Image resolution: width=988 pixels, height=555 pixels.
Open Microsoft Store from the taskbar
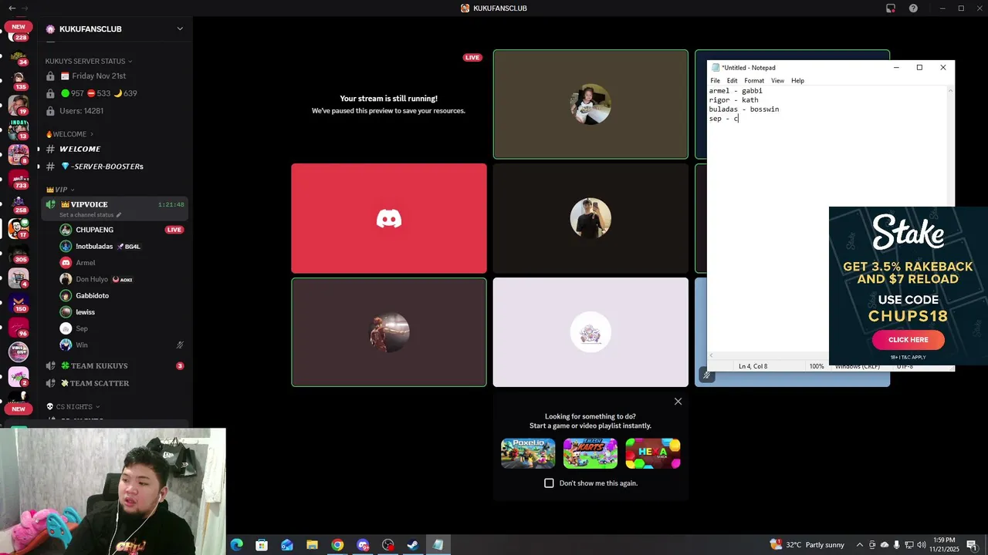(x=262, y=545)
